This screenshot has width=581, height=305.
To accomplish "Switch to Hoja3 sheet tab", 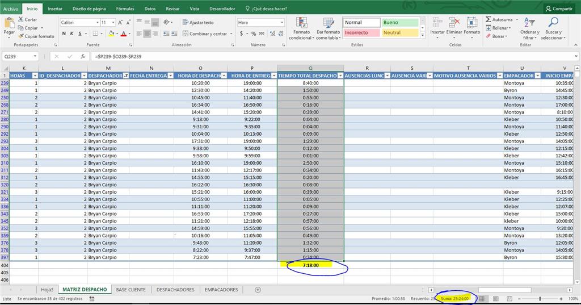I will (47, 290).
